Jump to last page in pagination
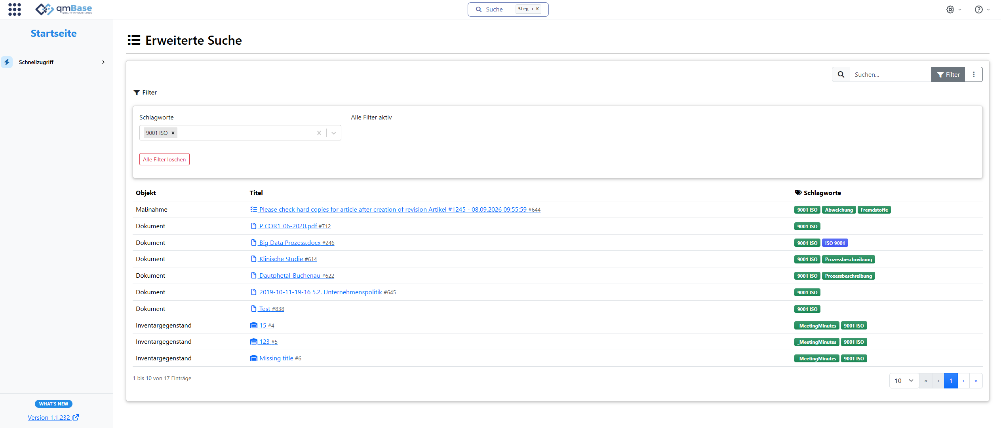The image size is (1001, 428). tap(976, 381)
